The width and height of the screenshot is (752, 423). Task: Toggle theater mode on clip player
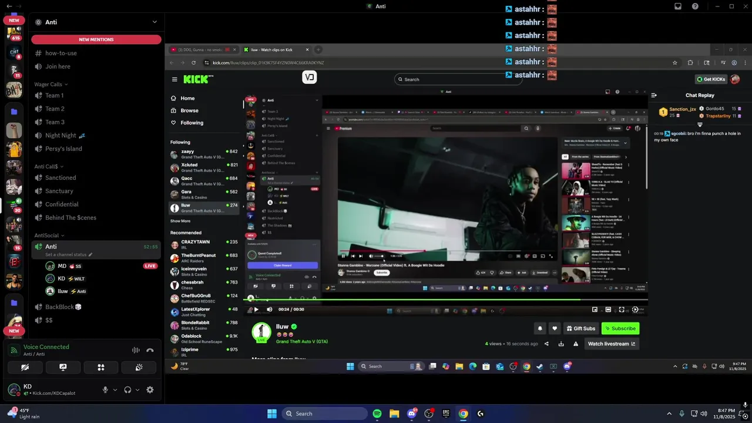click(x=608, y=310)
